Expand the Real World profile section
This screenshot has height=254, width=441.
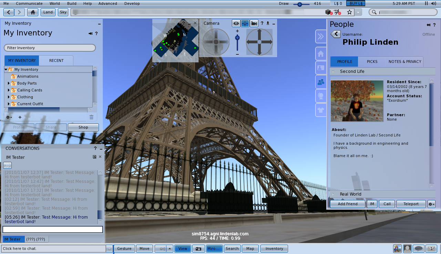tap(333, 194)
